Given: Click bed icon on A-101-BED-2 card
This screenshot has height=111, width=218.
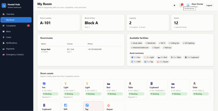Looking at the screenshot, I should (x=173, y=84).
